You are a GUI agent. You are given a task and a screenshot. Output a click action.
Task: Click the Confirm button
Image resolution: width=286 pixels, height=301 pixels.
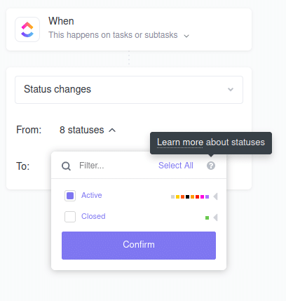pyautogui.click(x=139, y=246)
